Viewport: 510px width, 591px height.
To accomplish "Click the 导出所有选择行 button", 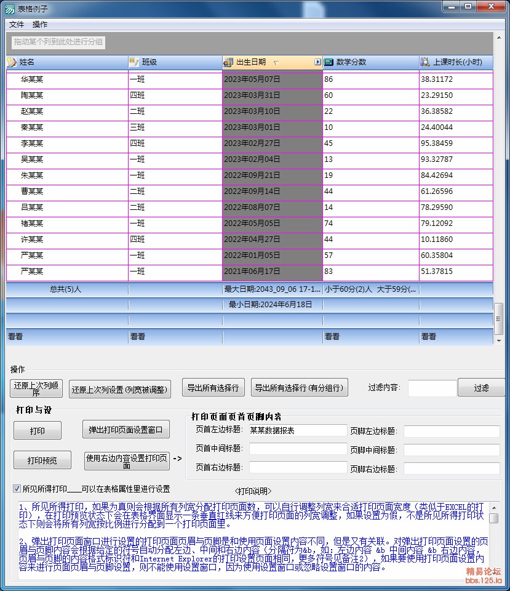I will tap(213, 388).
